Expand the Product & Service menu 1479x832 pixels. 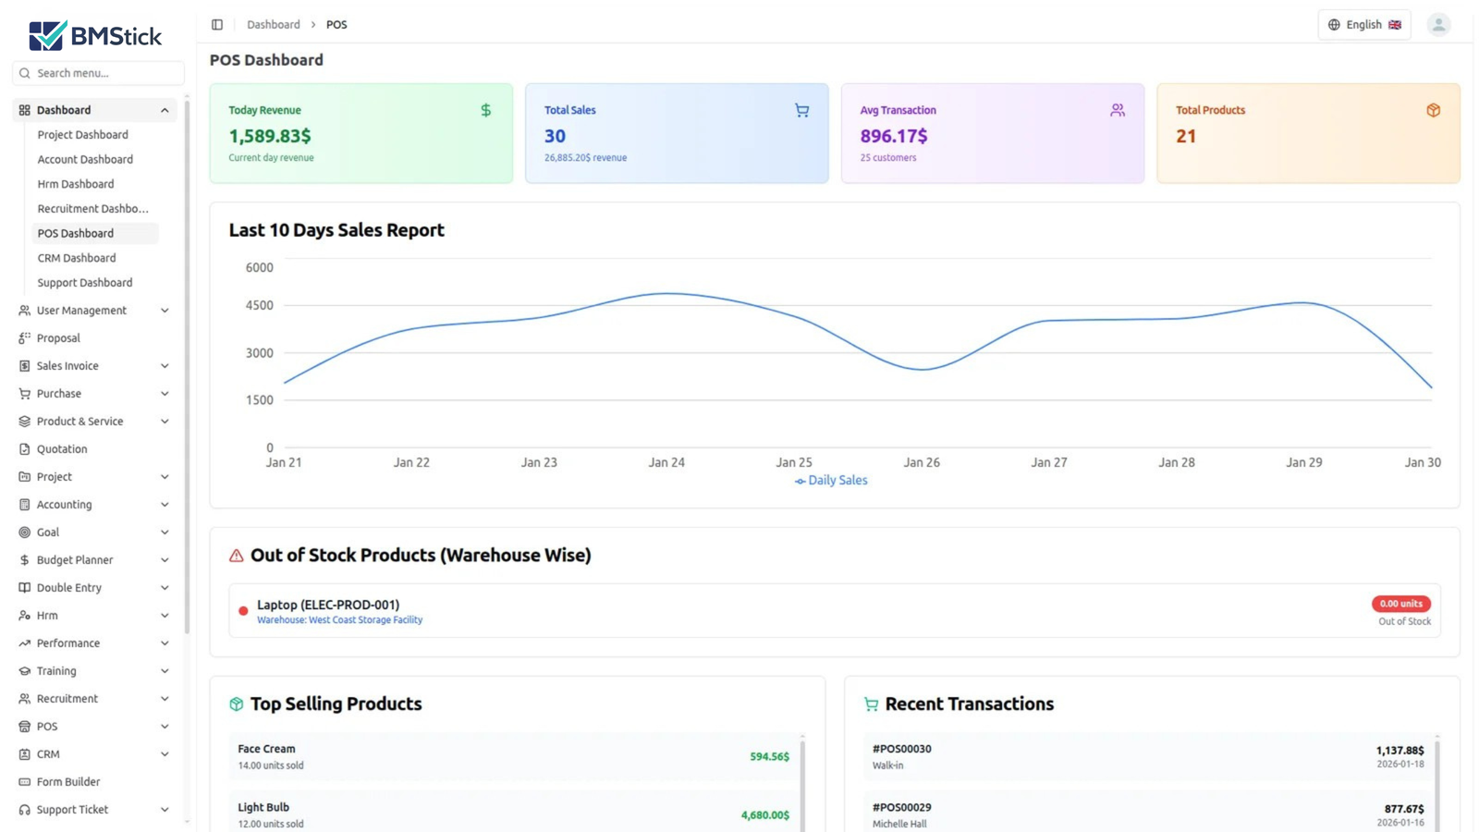point(79,421)
